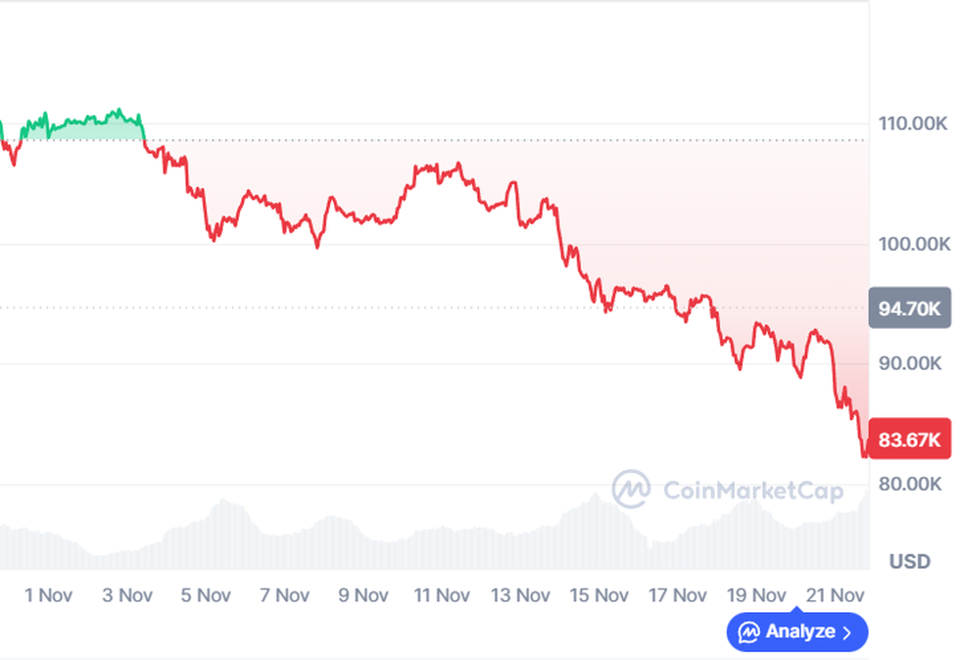Select the green highlighted section of the price line

point(78,122)
